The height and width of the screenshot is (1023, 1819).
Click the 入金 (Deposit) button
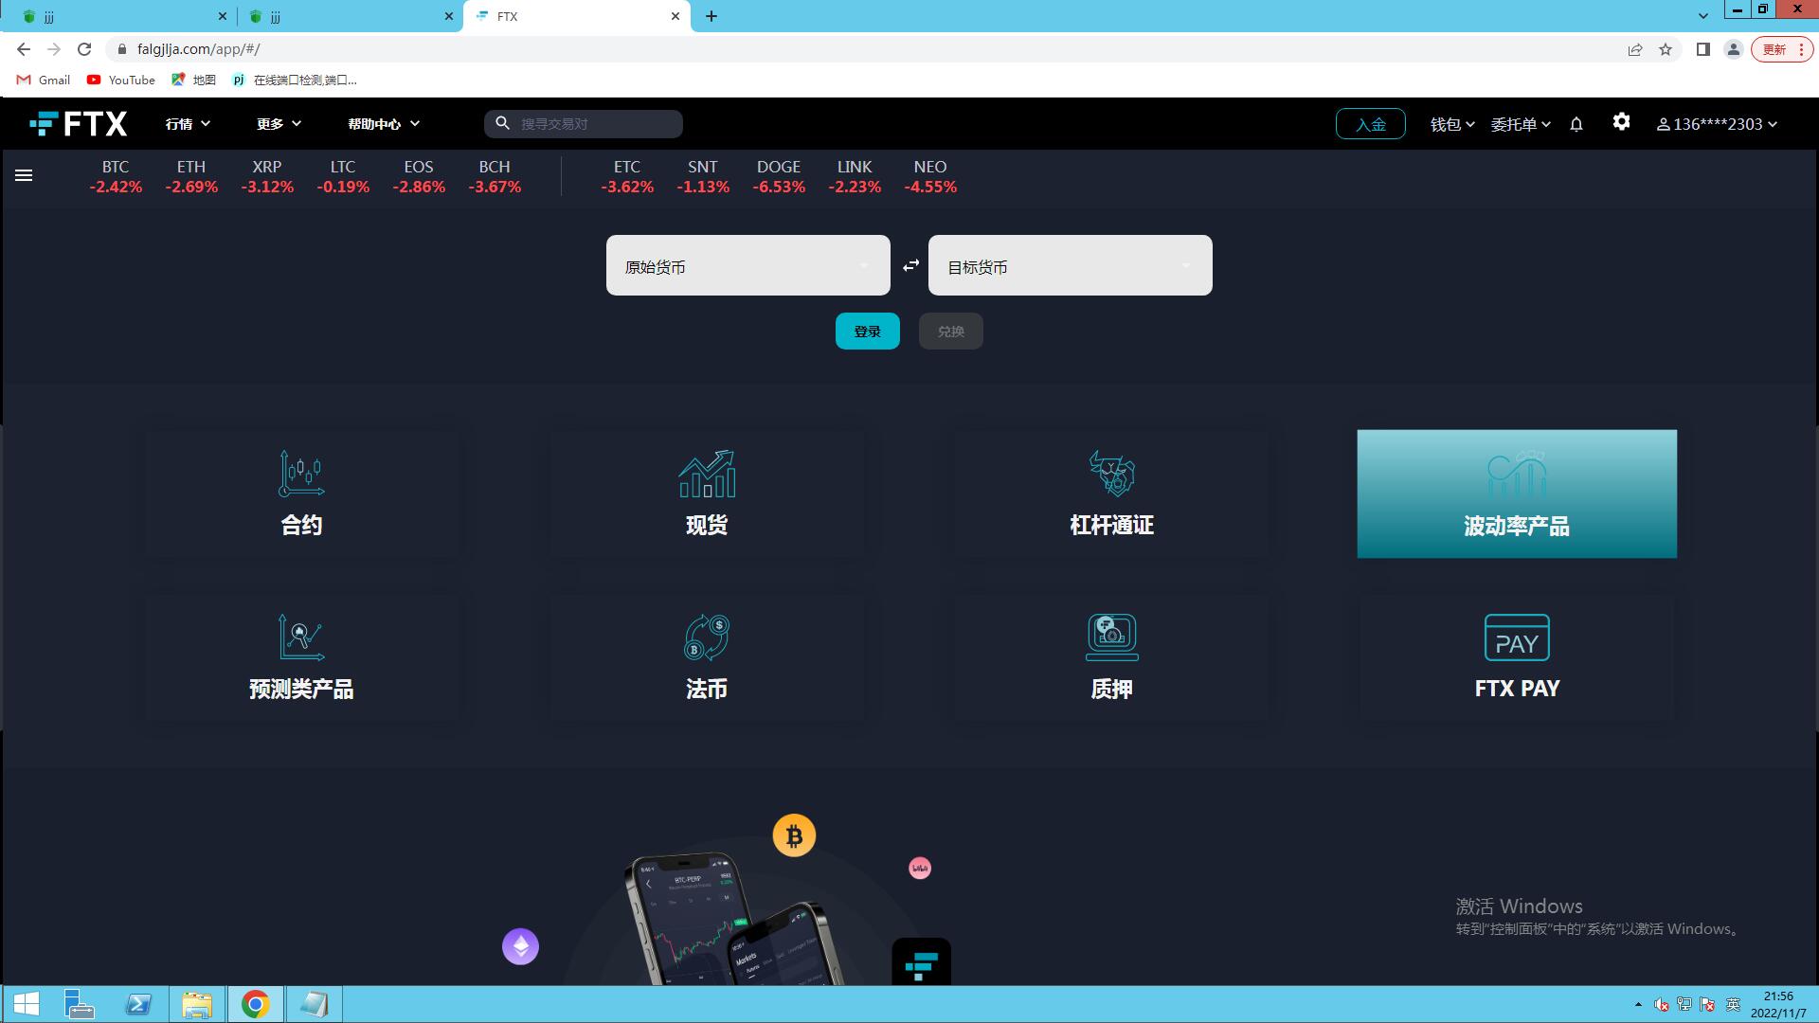tap(1372, 124)
